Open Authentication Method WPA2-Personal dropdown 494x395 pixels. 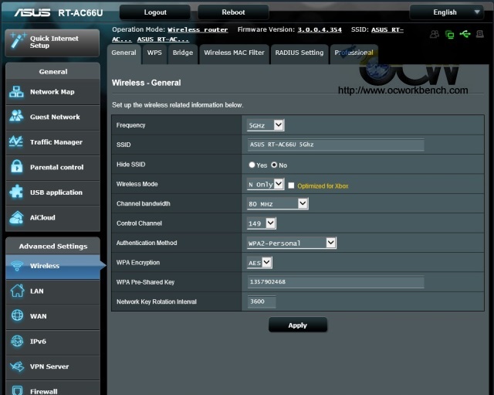(292, 243)
